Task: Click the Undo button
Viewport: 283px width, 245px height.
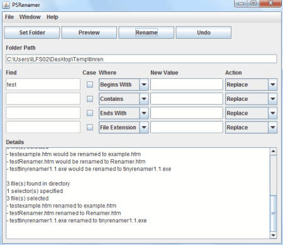Action: 204,33
